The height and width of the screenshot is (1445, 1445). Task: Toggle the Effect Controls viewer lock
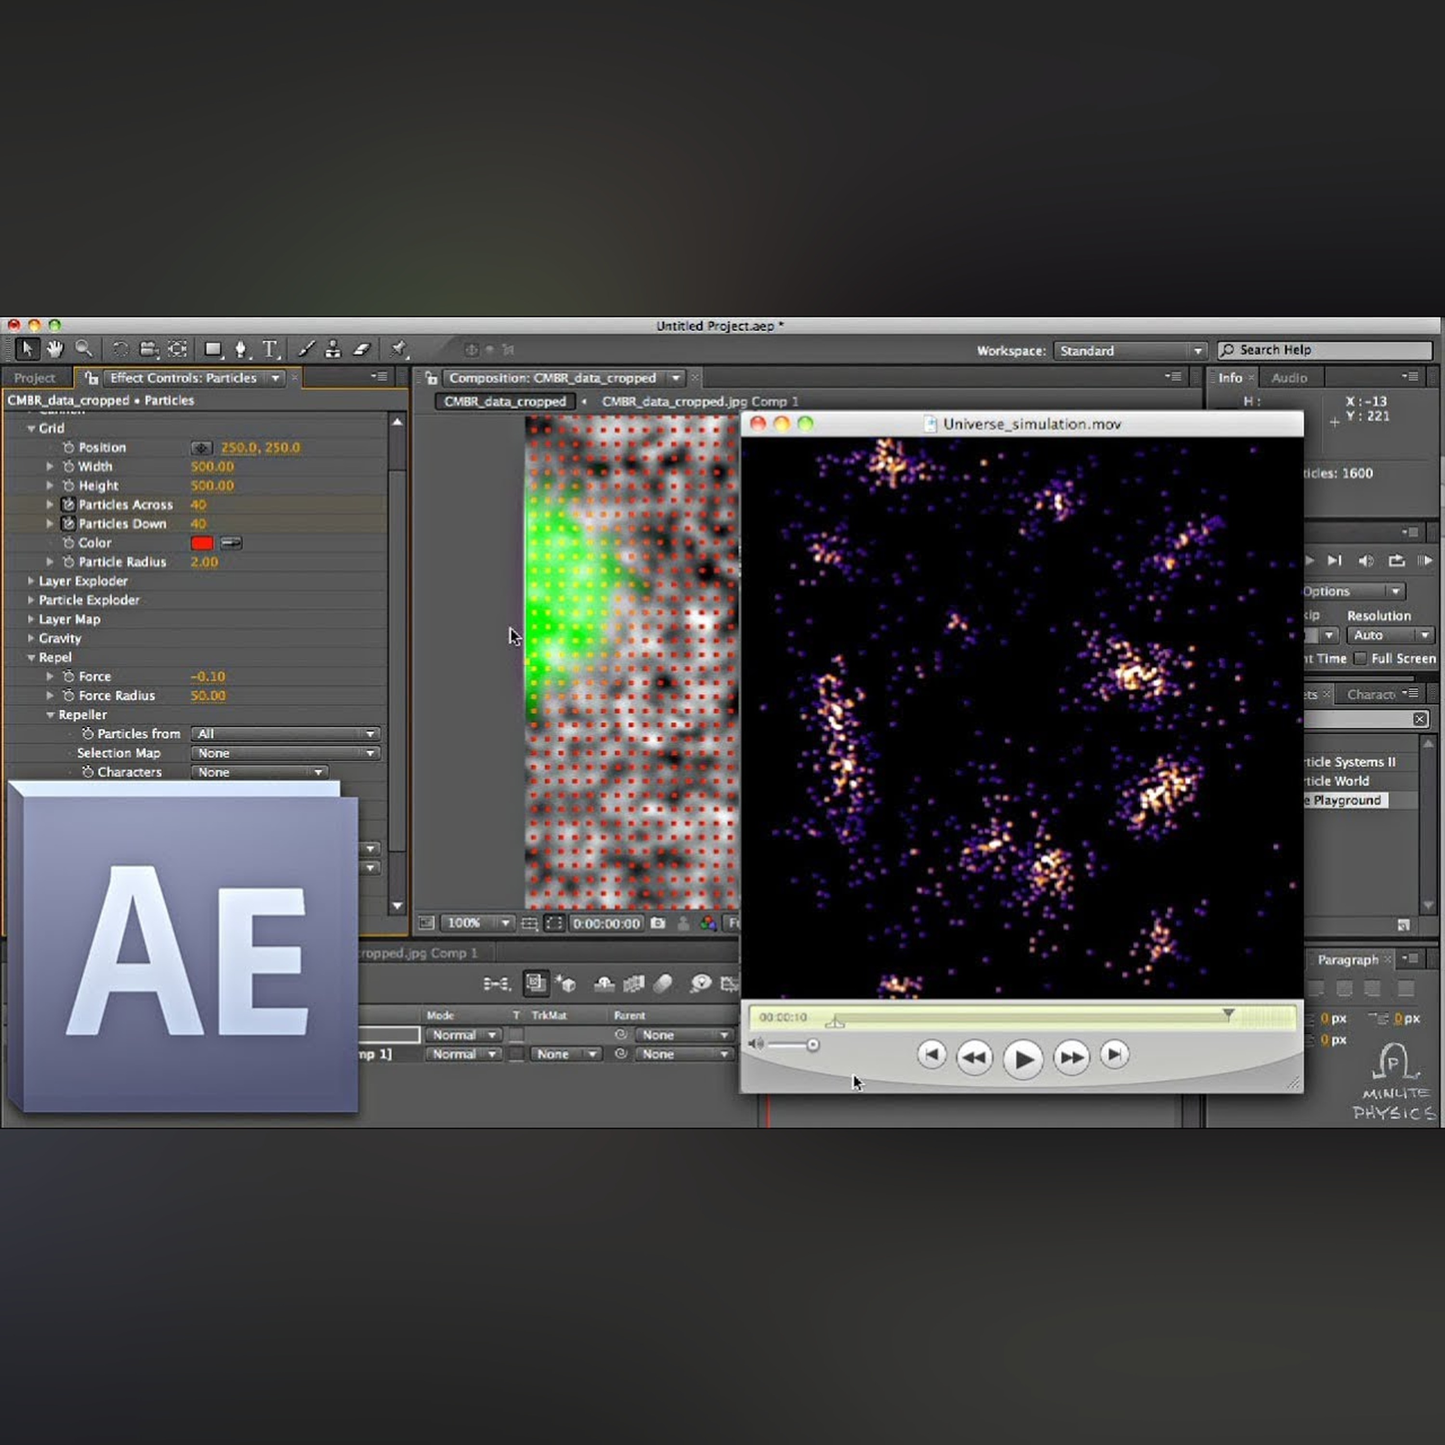[91, 378]
